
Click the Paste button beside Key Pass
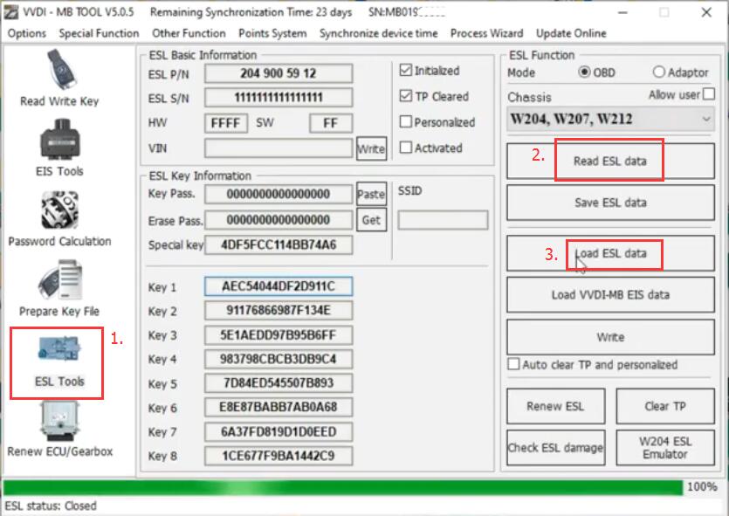point(370,193)
